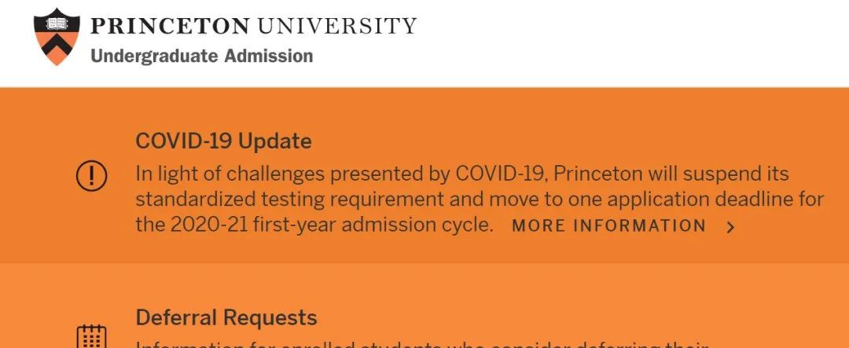
Task: Click the orange chevron on the shield crest
Action: [57, 49]
